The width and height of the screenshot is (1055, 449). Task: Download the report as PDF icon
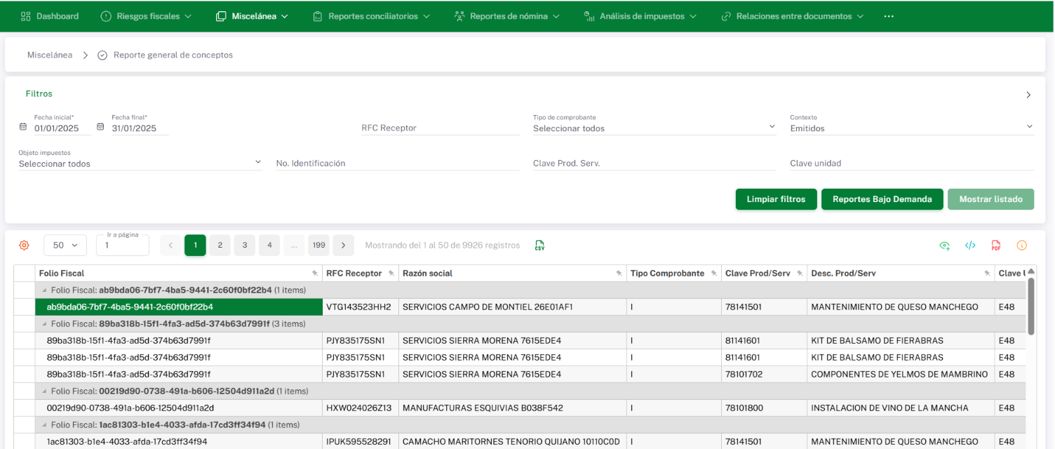point(995,246)
